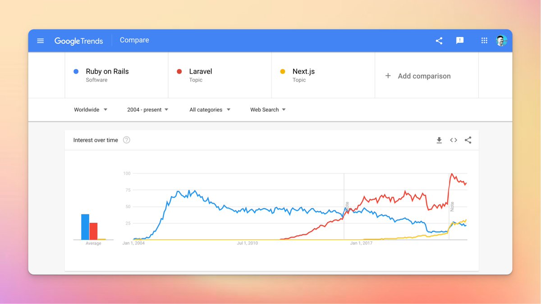
Task: Expand the 2004 - present time dropdown
Action: pos(147,109)
